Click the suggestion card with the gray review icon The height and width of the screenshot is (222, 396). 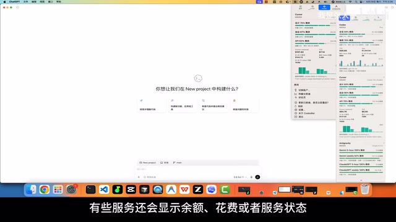[x=213, y=105]
